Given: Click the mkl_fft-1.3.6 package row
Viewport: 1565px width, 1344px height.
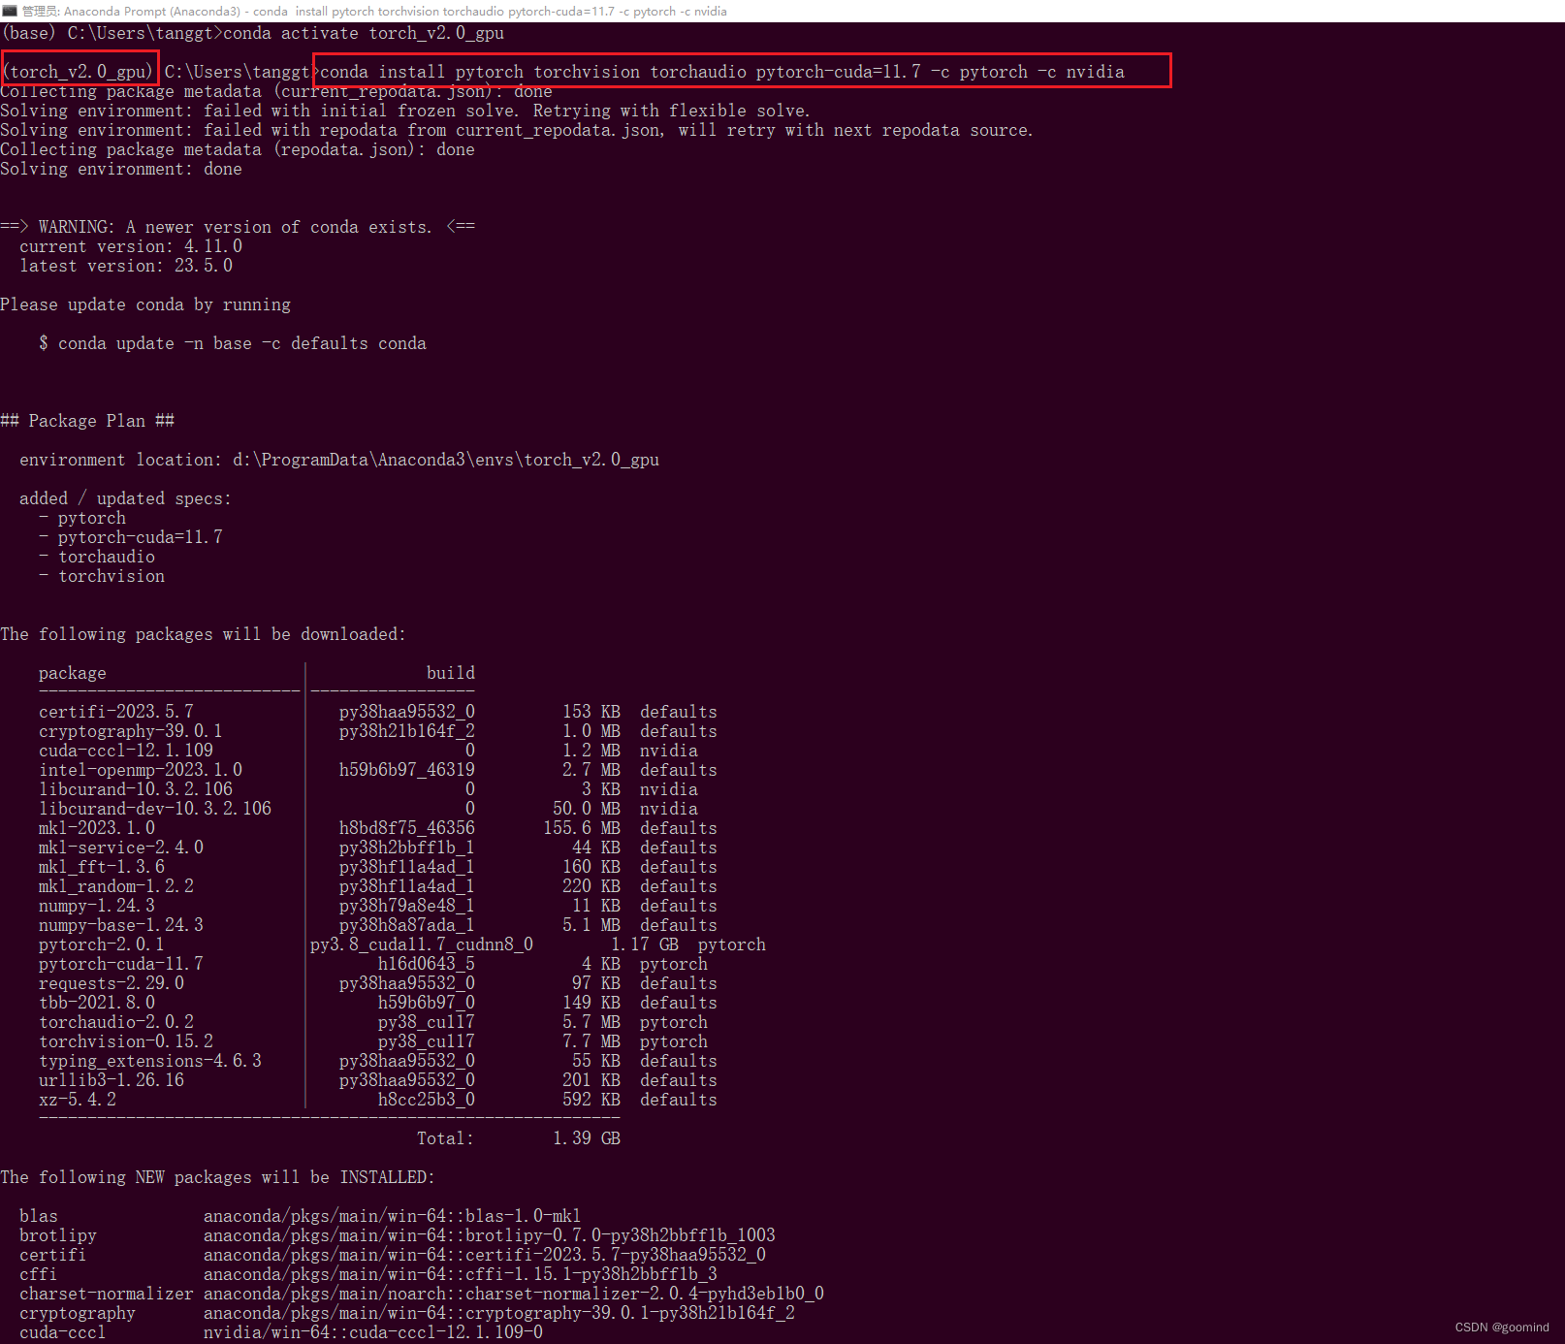Looking at the screenshot, I should pos(378,867).
